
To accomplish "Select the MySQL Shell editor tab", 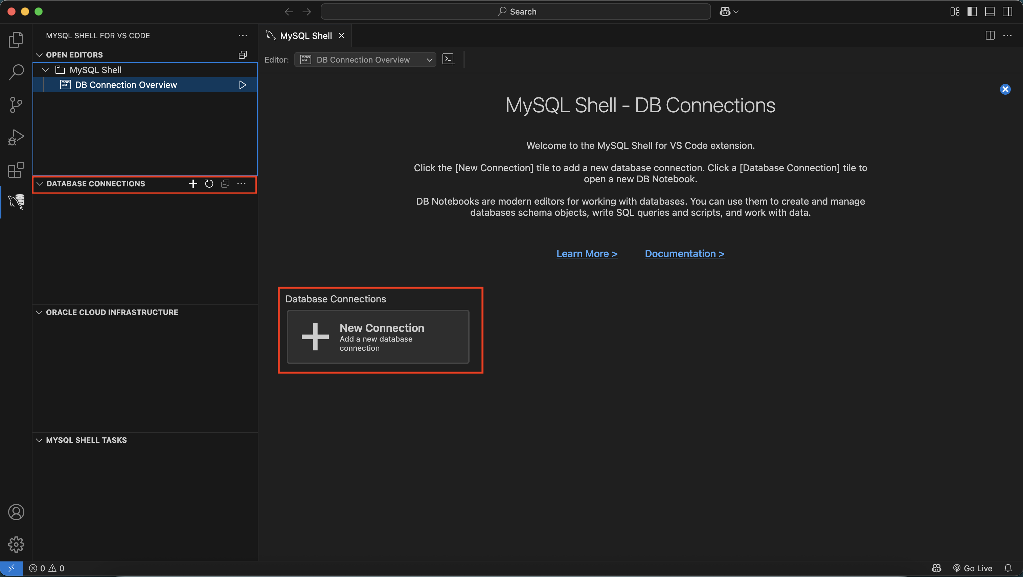I will pos(305,36).
